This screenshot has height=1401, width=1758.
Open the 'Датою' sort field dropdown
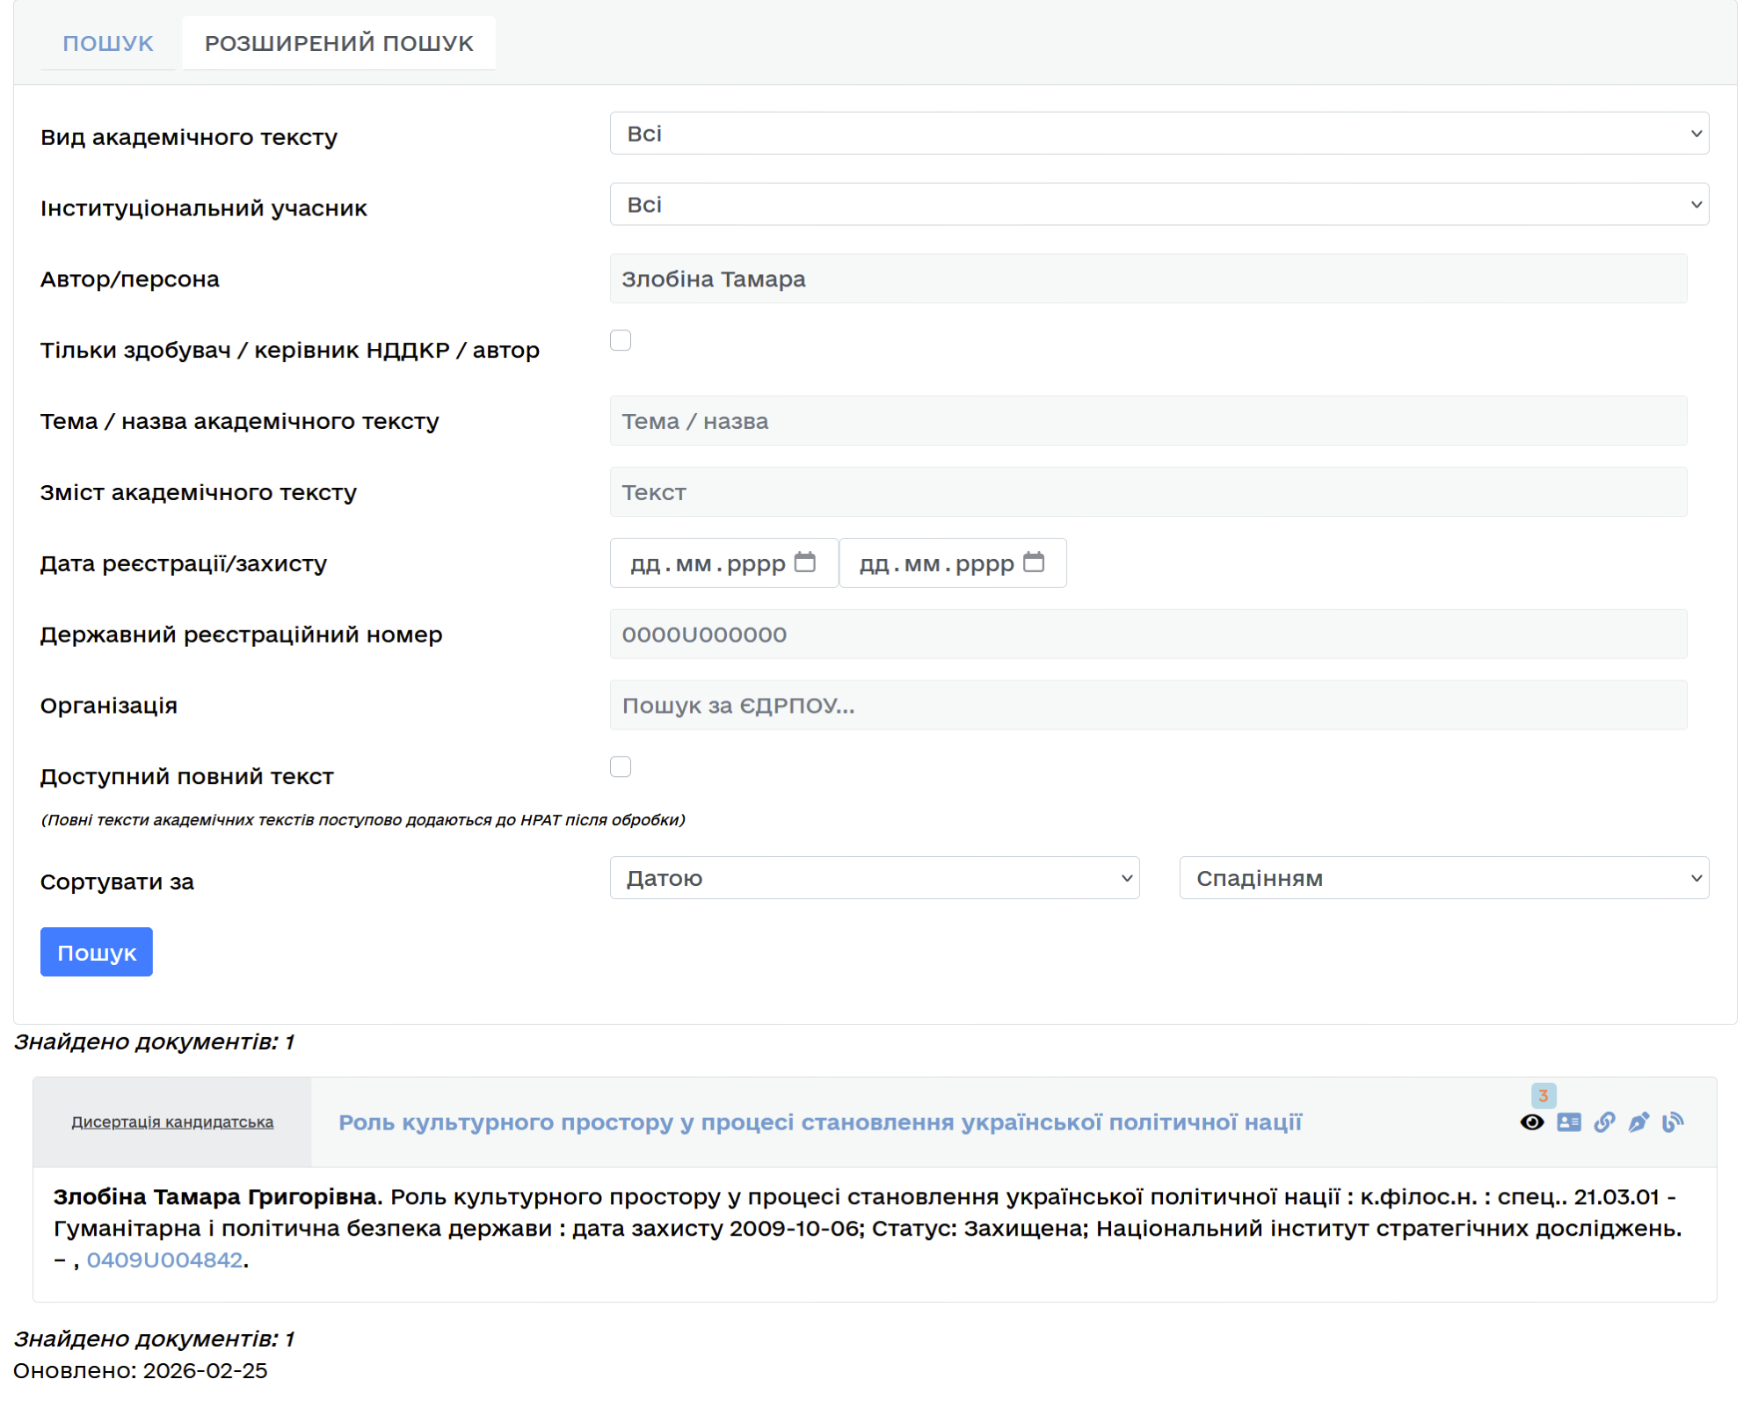(874, 878)
